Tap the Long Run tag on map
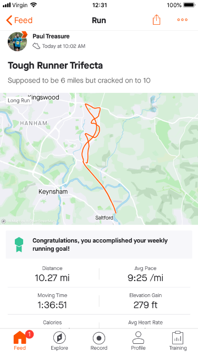Image resolution: width=198 pixels, height=352 pixels. pyautogui.click(x=19, y=100)
